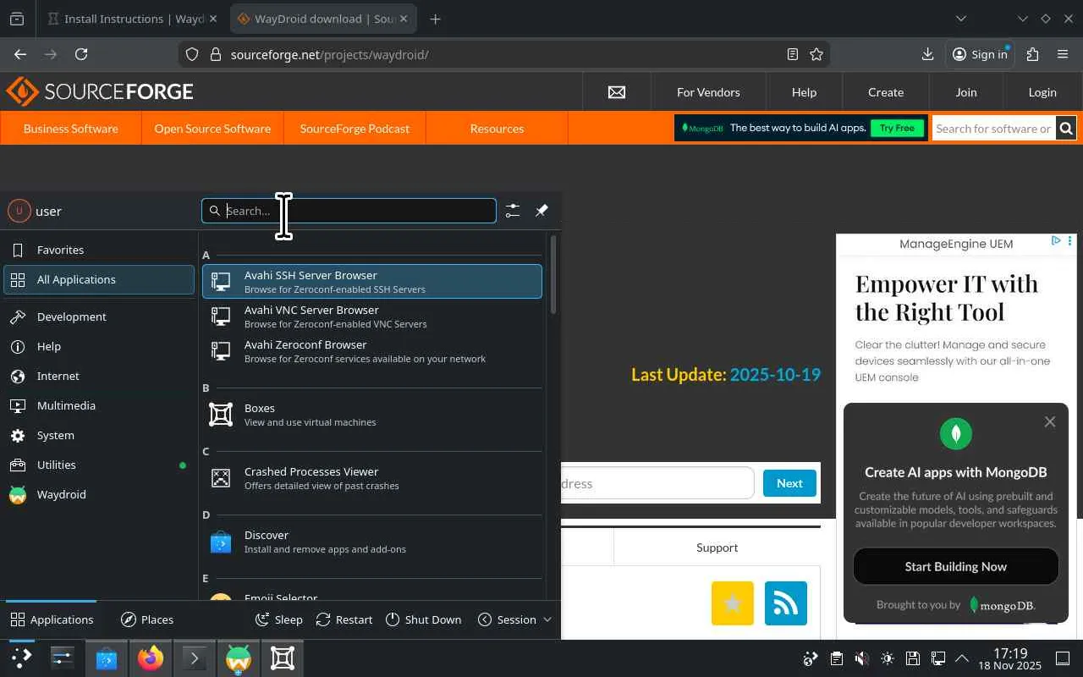Open the SourceForge mail envelope icon
This screenshot has height=677, width=1083.
(617, 92)
